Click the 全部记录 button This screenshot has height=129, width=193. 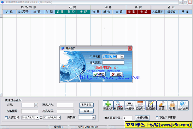click(x=142, y=118)
